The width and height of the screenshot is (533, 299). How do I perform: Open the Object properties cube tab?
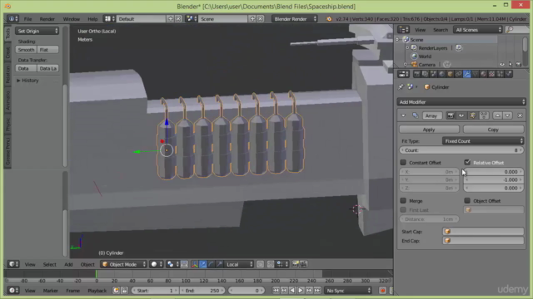click(x=450, y=74)
